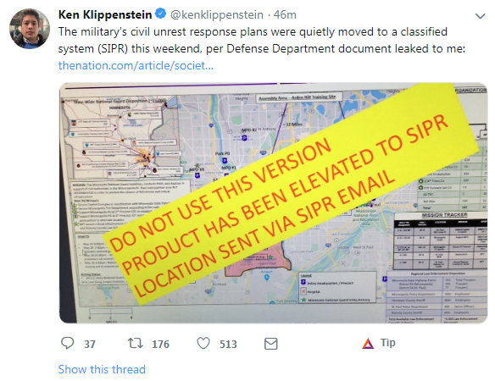The width and height of the screenshot is (495, 381).
Task: Click the 513 likes count
Action: 228,344
